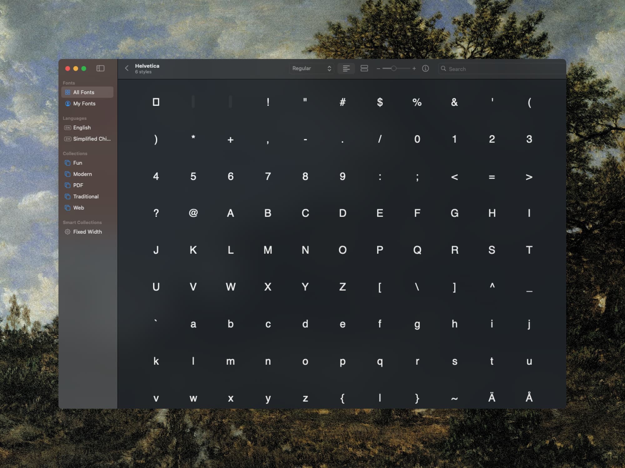Select the English language filter
The width and height of the screenshot is (625, 468).
82,128
